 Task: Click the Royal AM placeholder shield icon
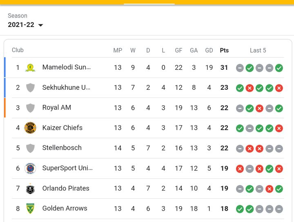[30, 108]
